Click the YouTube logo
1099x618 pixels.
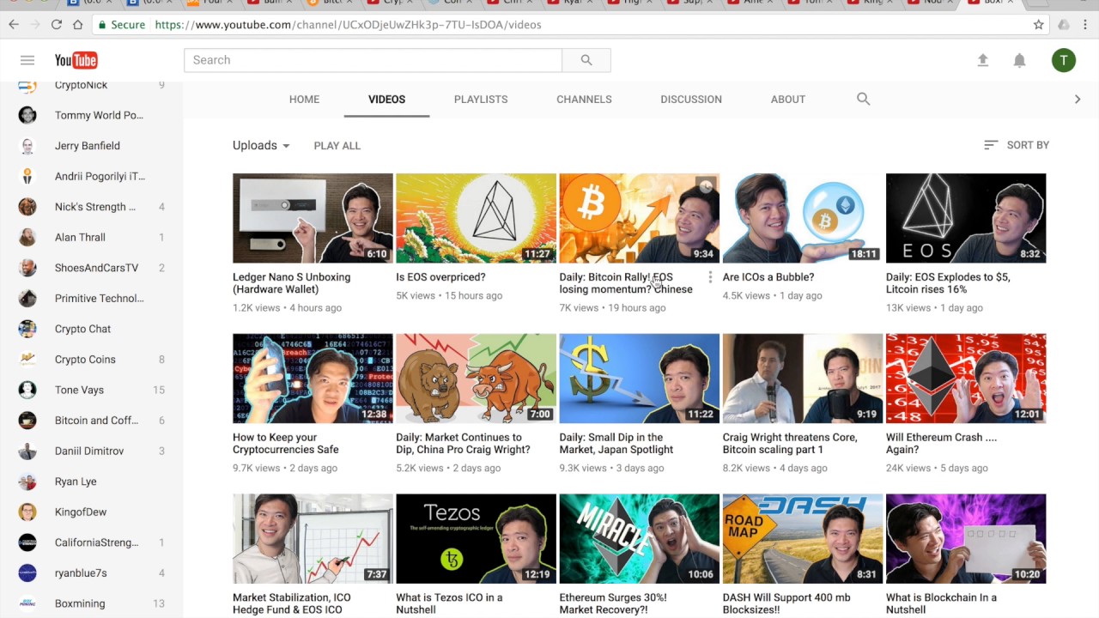76,60
